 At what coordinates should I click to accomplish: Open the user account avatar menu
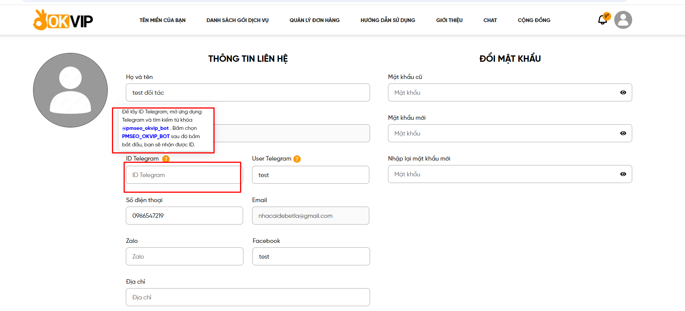pos(623,20)
